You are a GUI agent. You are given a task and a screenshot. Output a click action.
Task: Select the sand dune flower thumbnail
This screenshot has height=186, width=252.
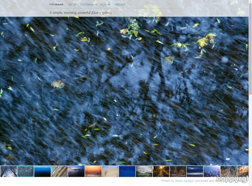tap(110, 172)
